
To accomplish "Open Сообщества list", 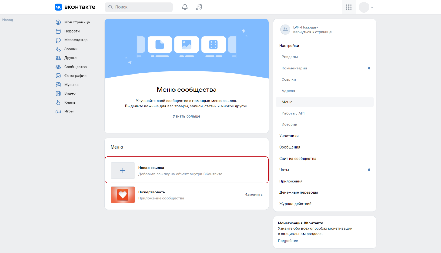I will click(75, 67).
